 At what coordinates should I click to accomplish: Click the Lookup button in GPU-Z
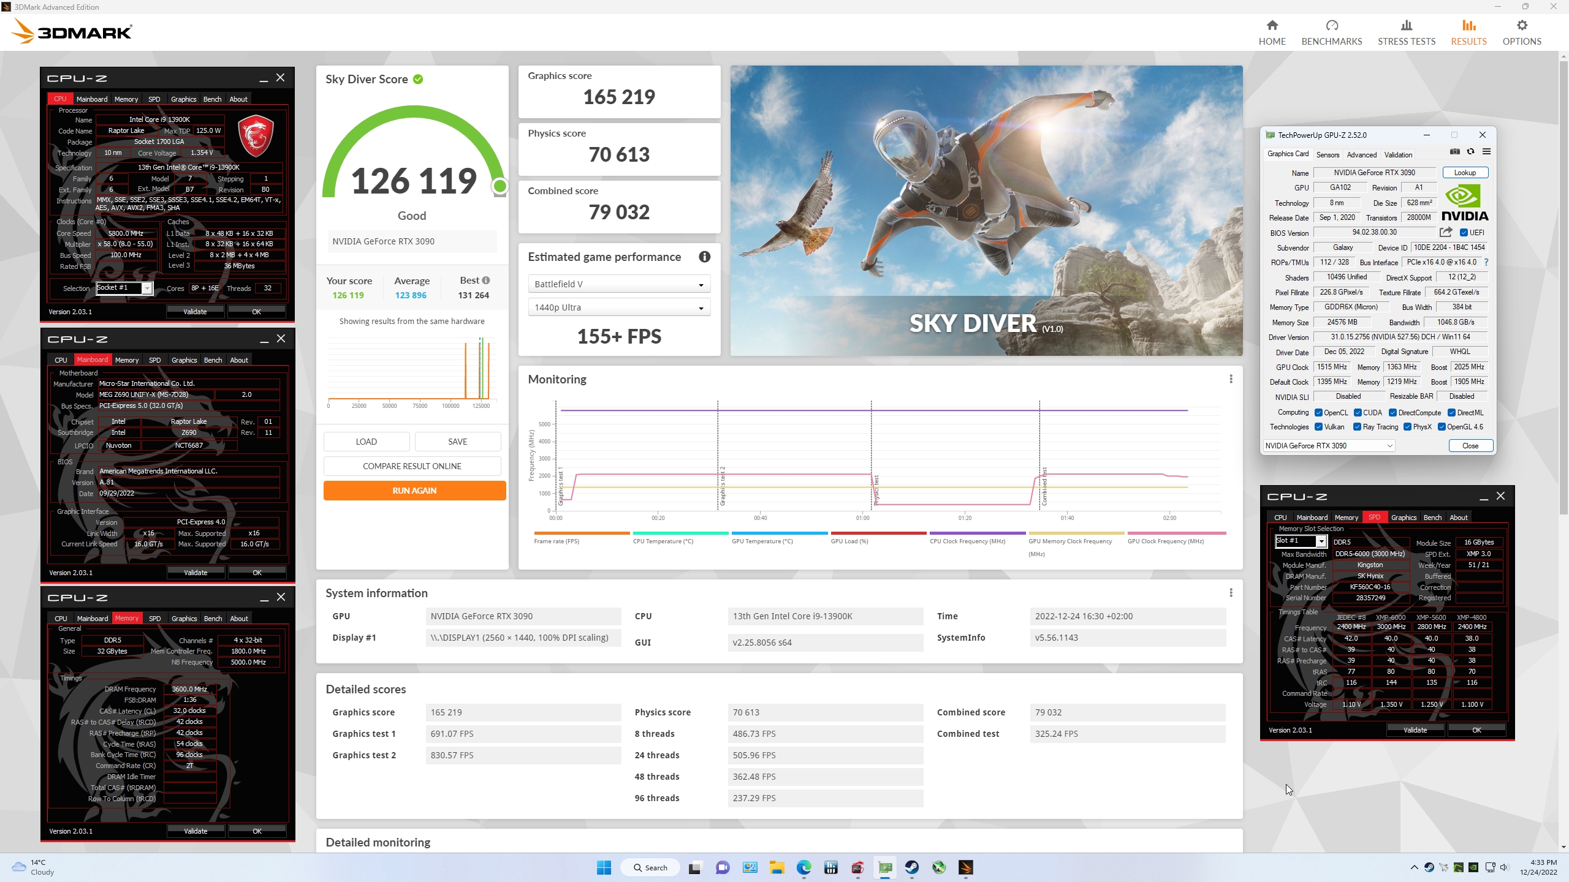pos(1465,173)
